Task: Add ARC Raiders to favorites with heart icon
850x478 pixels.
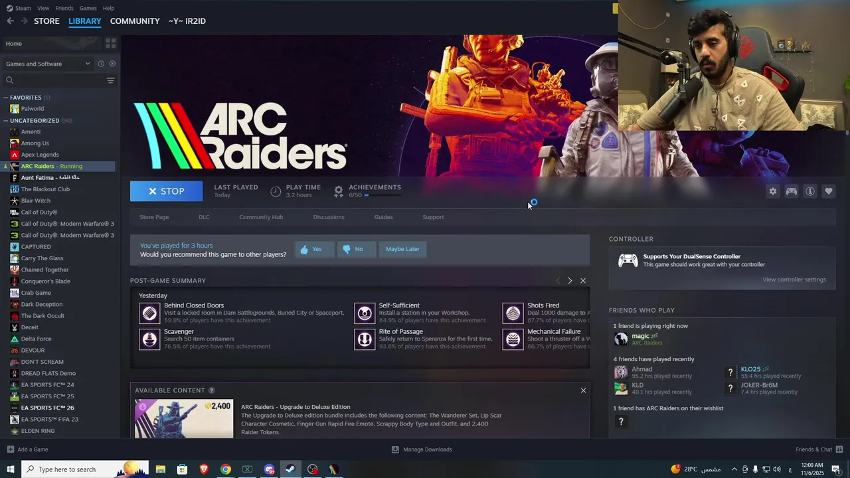Action: (829, 191)
